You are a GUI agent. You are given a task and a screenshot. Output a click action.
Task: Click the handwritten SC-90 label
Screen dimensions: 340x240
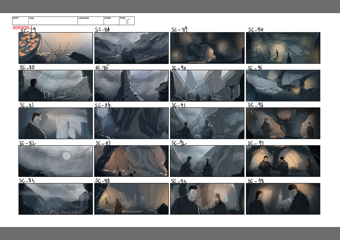click(x=179, y=68)
